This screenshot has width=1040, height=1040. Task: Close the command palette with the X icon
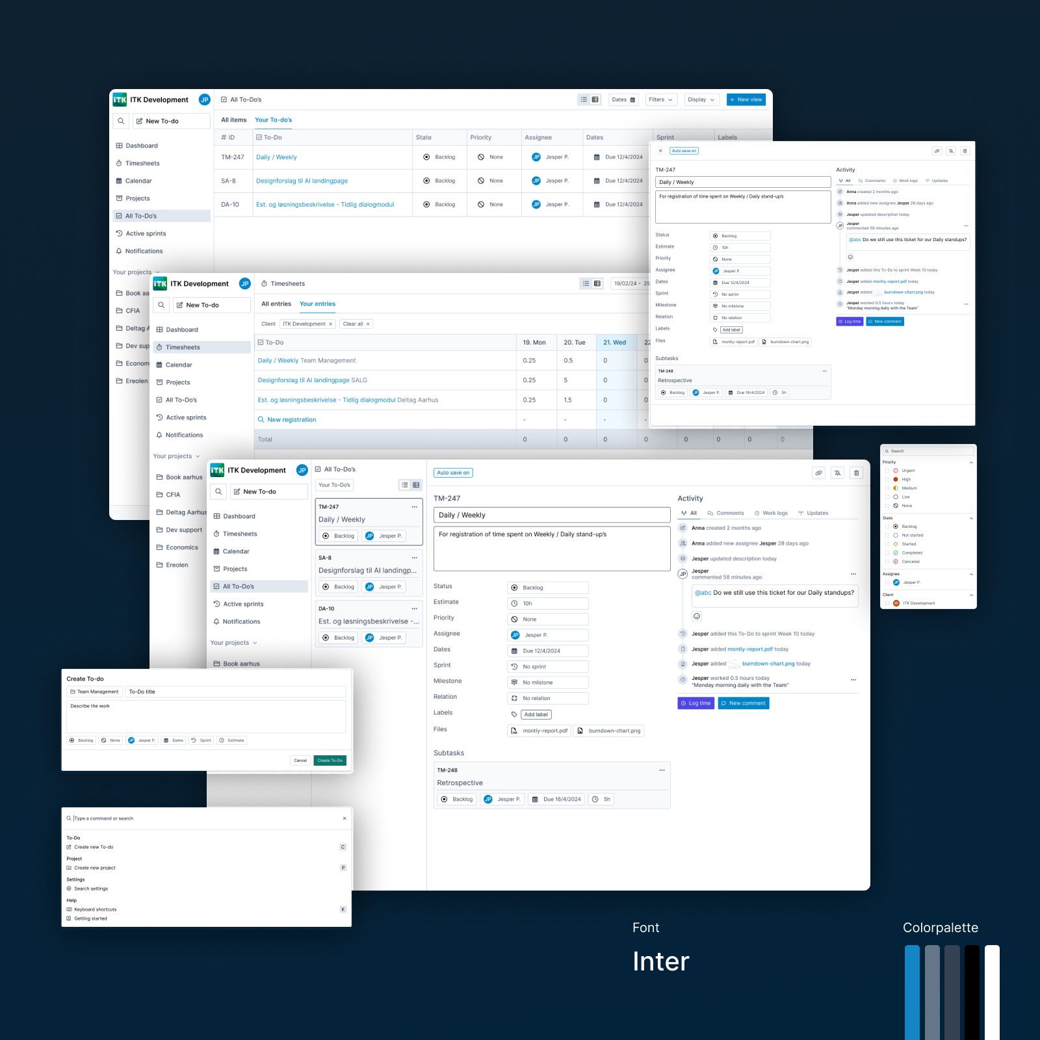344,818
